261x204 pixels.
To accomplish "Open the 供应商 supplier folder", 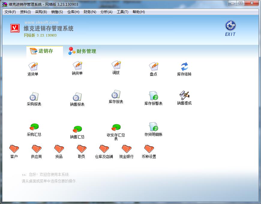I will (37, 152).
